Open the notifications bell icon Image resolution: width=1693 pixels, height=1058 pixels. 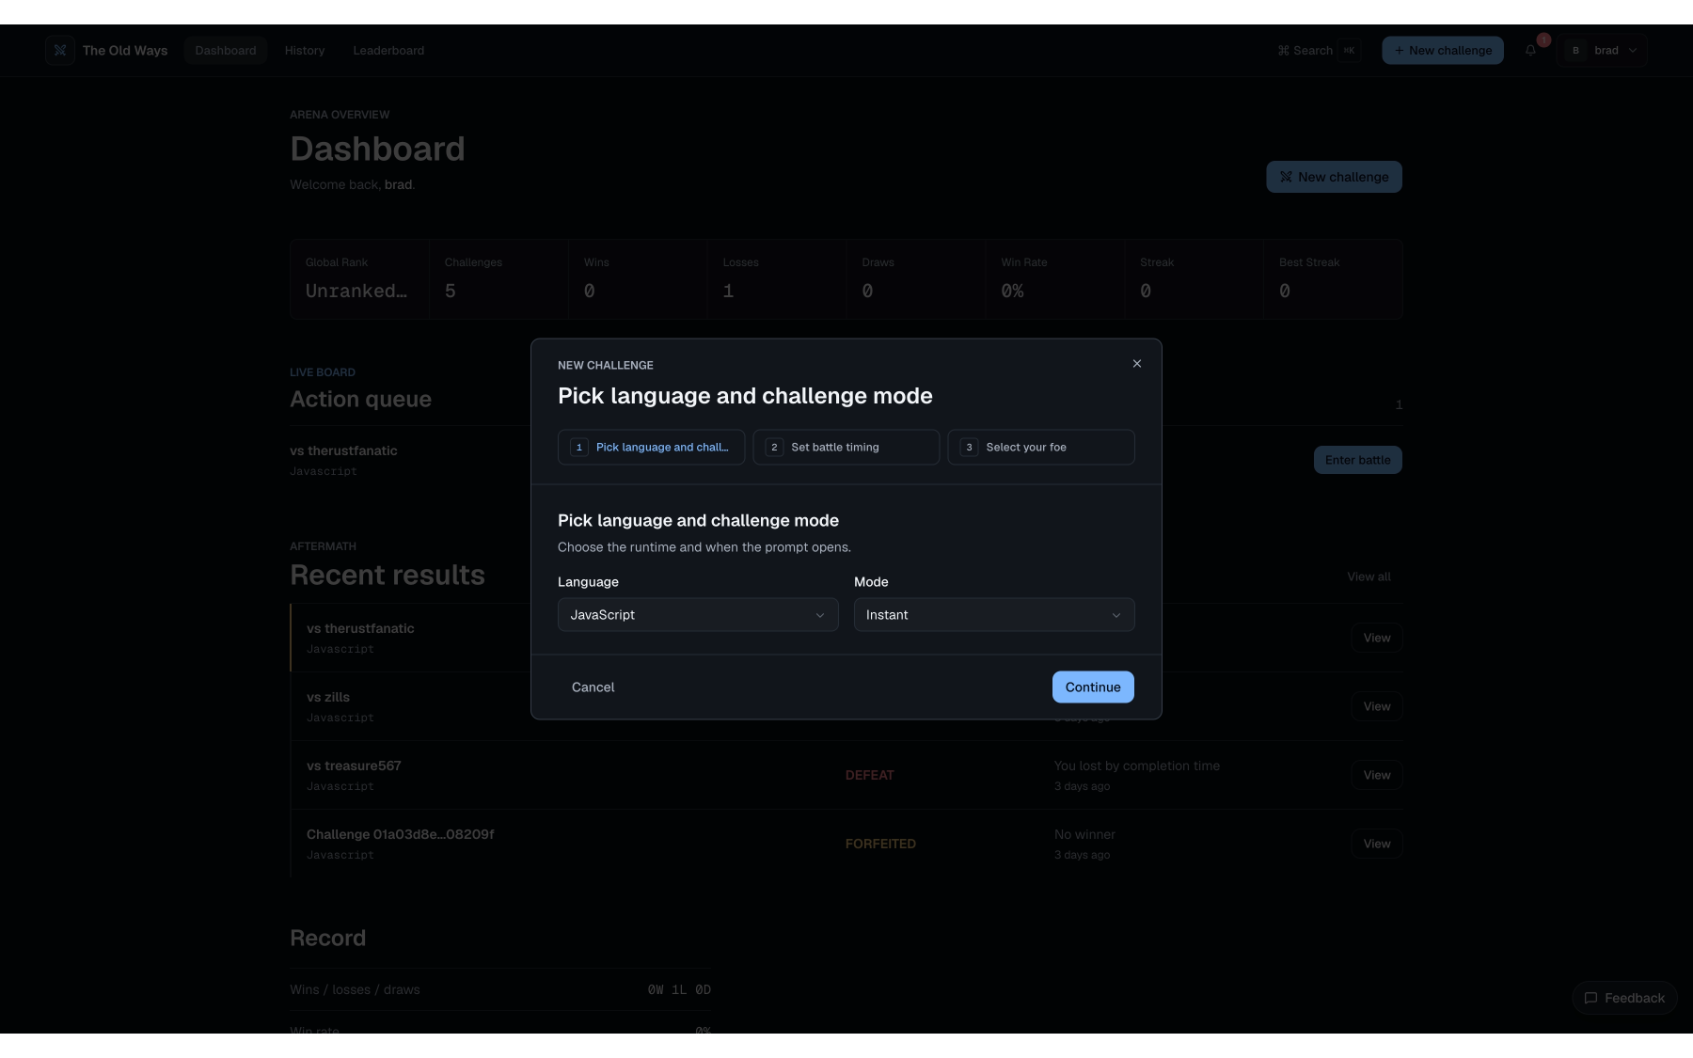(1530, 50)
